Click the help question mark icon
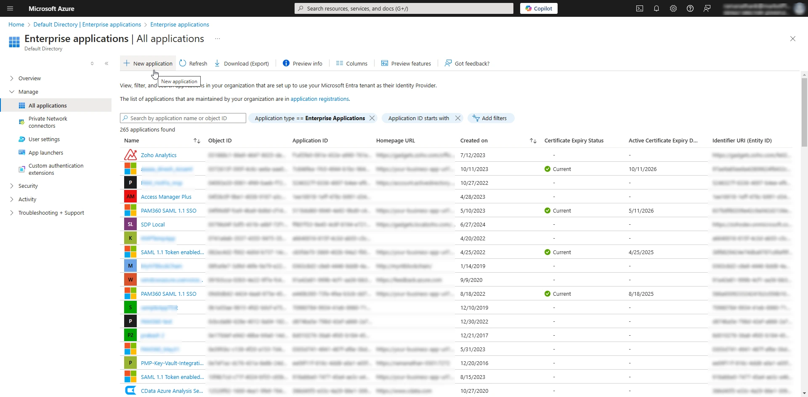The height and width of the screenshot is (397, 808). [690, 8]
